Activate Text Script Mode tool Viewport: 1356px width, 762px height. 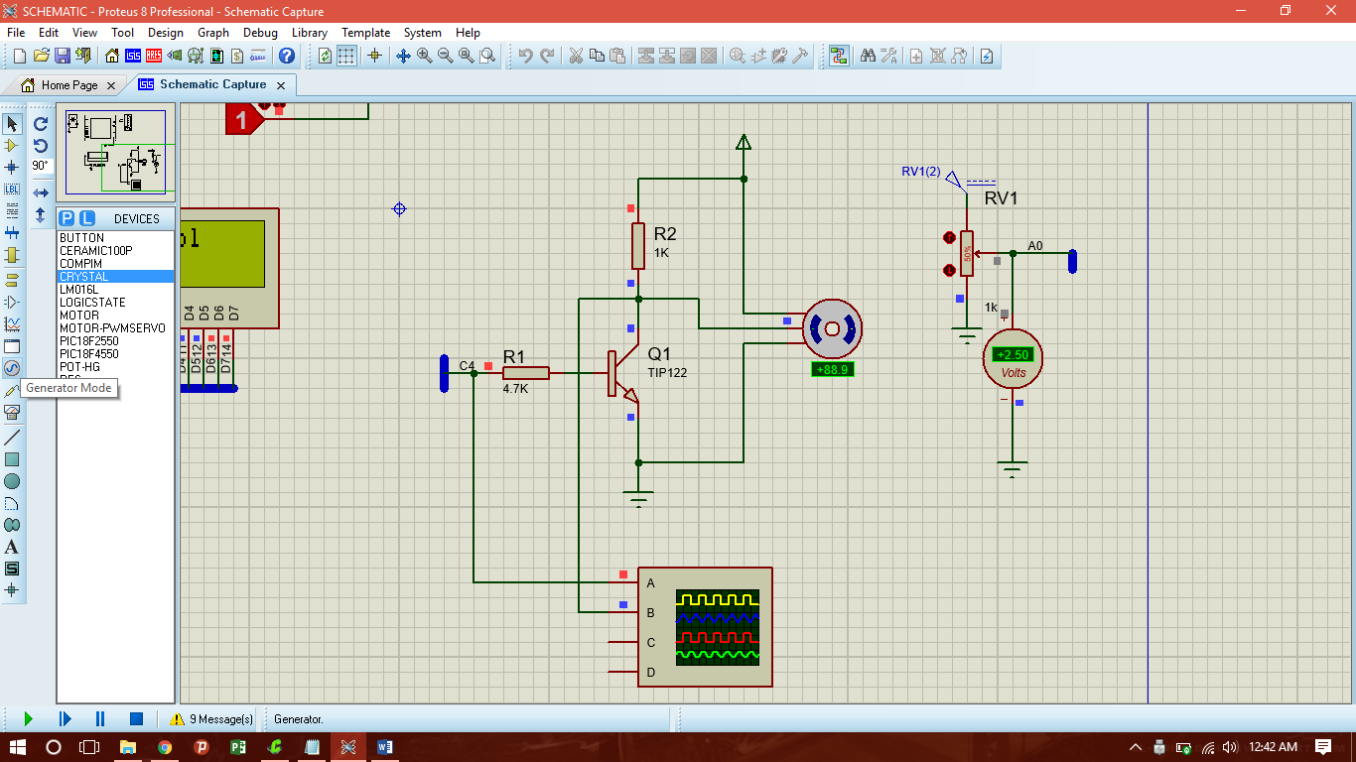[x=12, y=210]
